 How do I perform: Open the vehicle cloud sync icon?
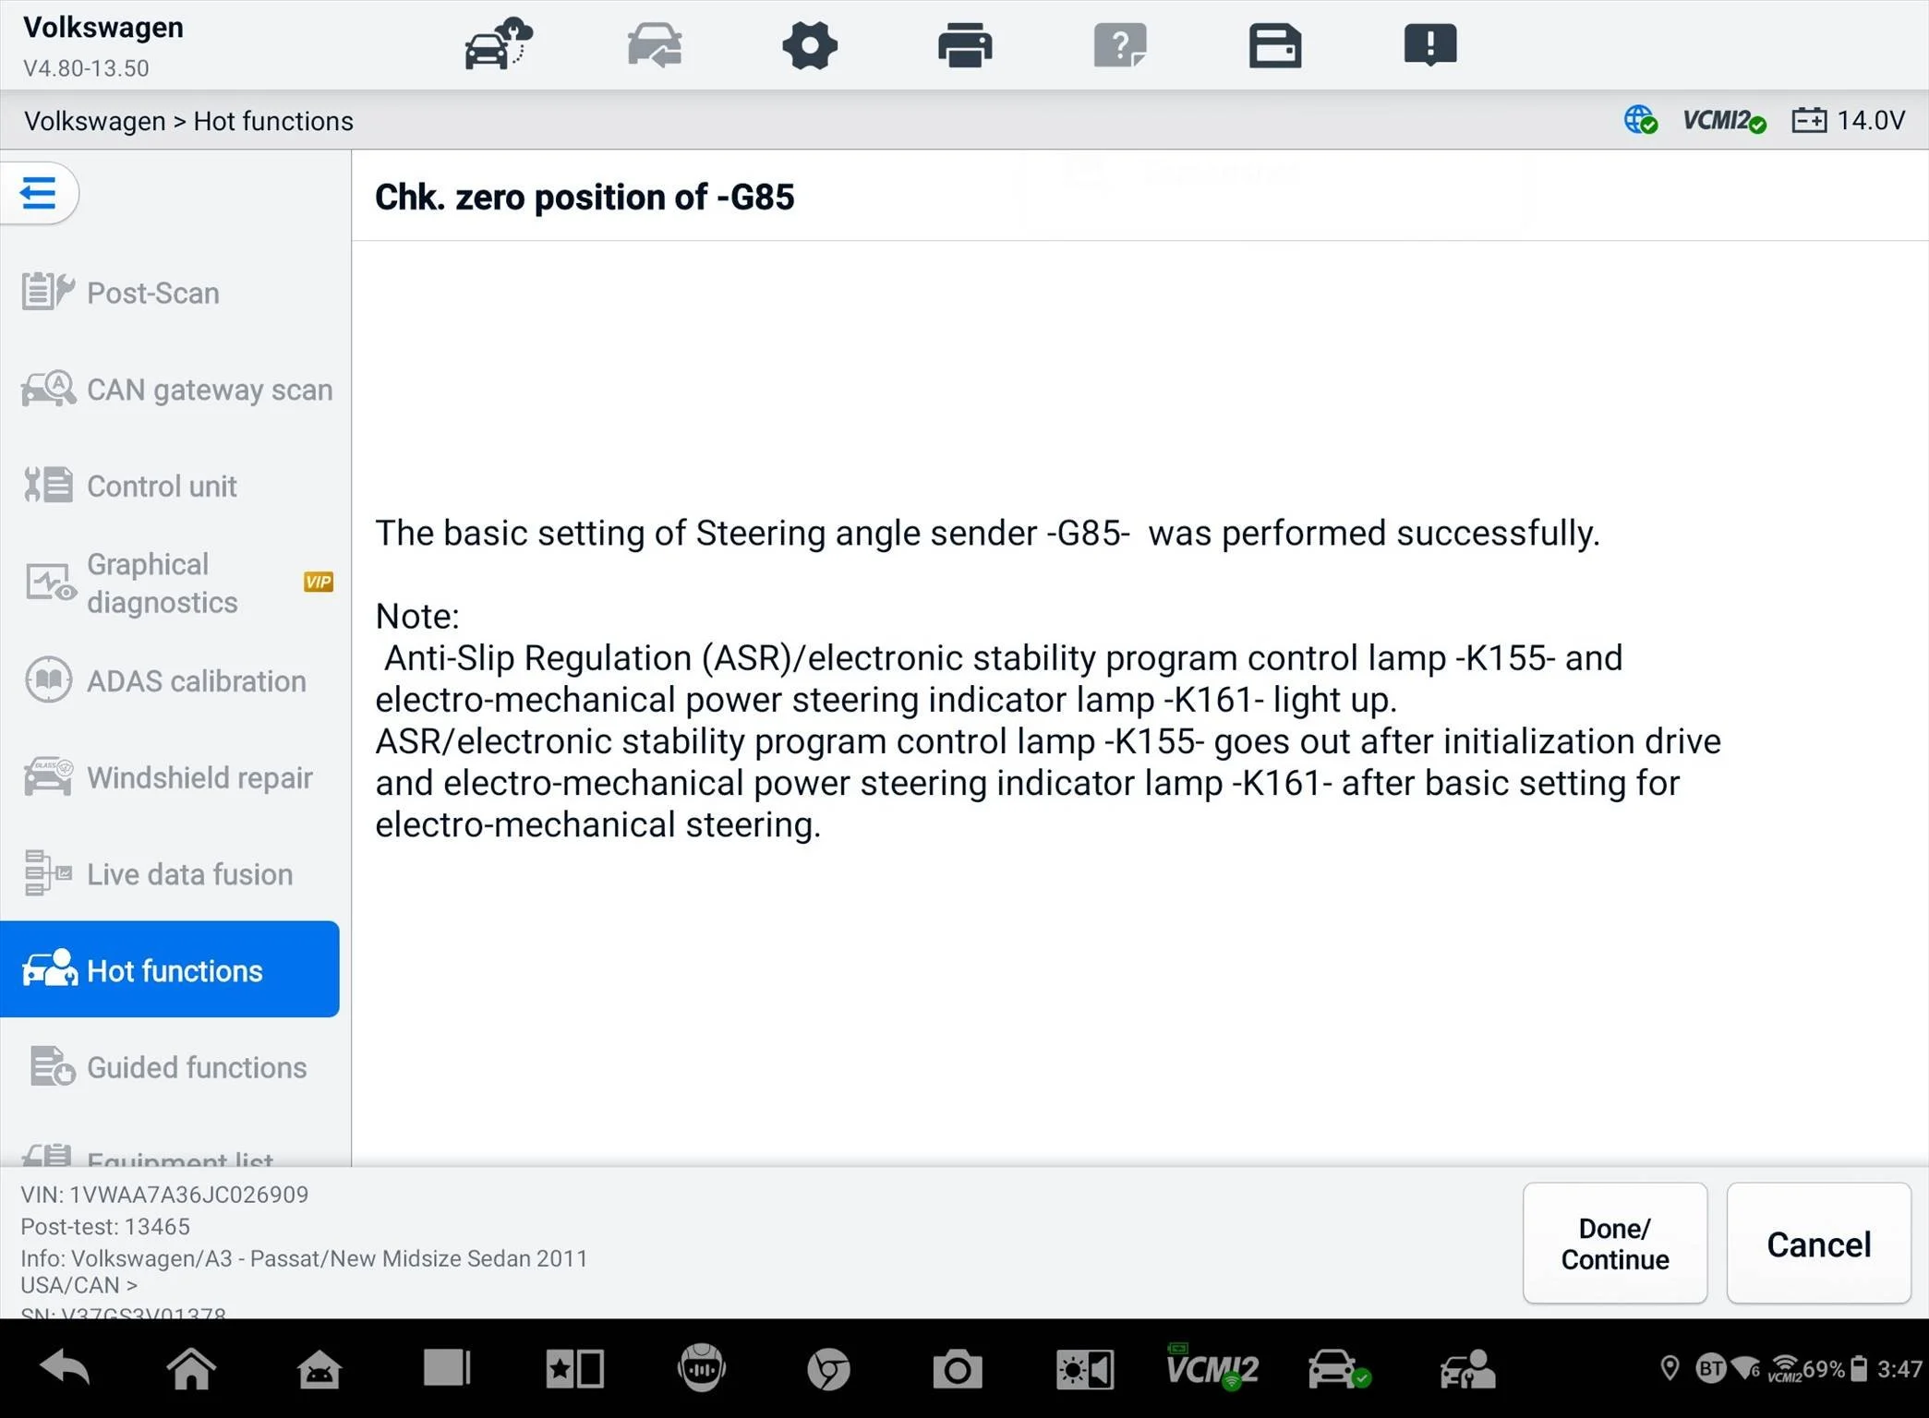[x=499, y=44]
